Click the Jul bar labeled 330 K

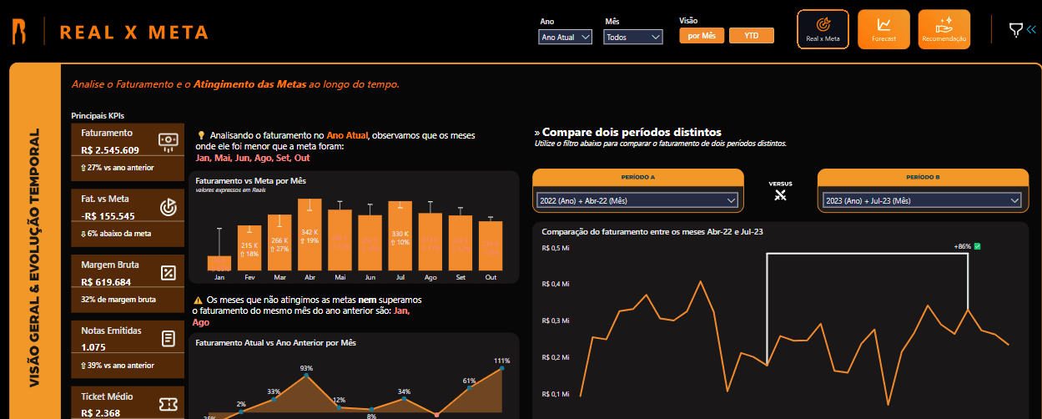400,236
